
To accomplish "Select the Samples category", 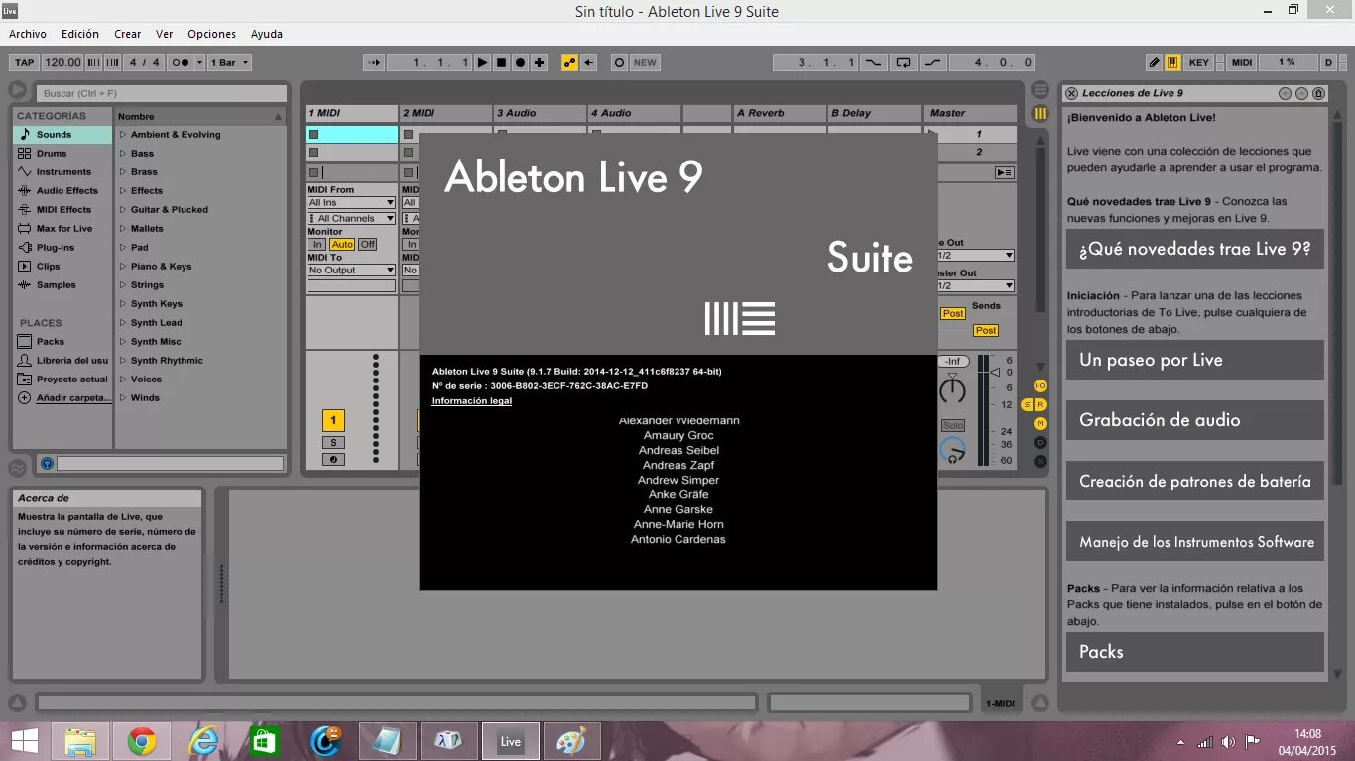I will point(62,285).
